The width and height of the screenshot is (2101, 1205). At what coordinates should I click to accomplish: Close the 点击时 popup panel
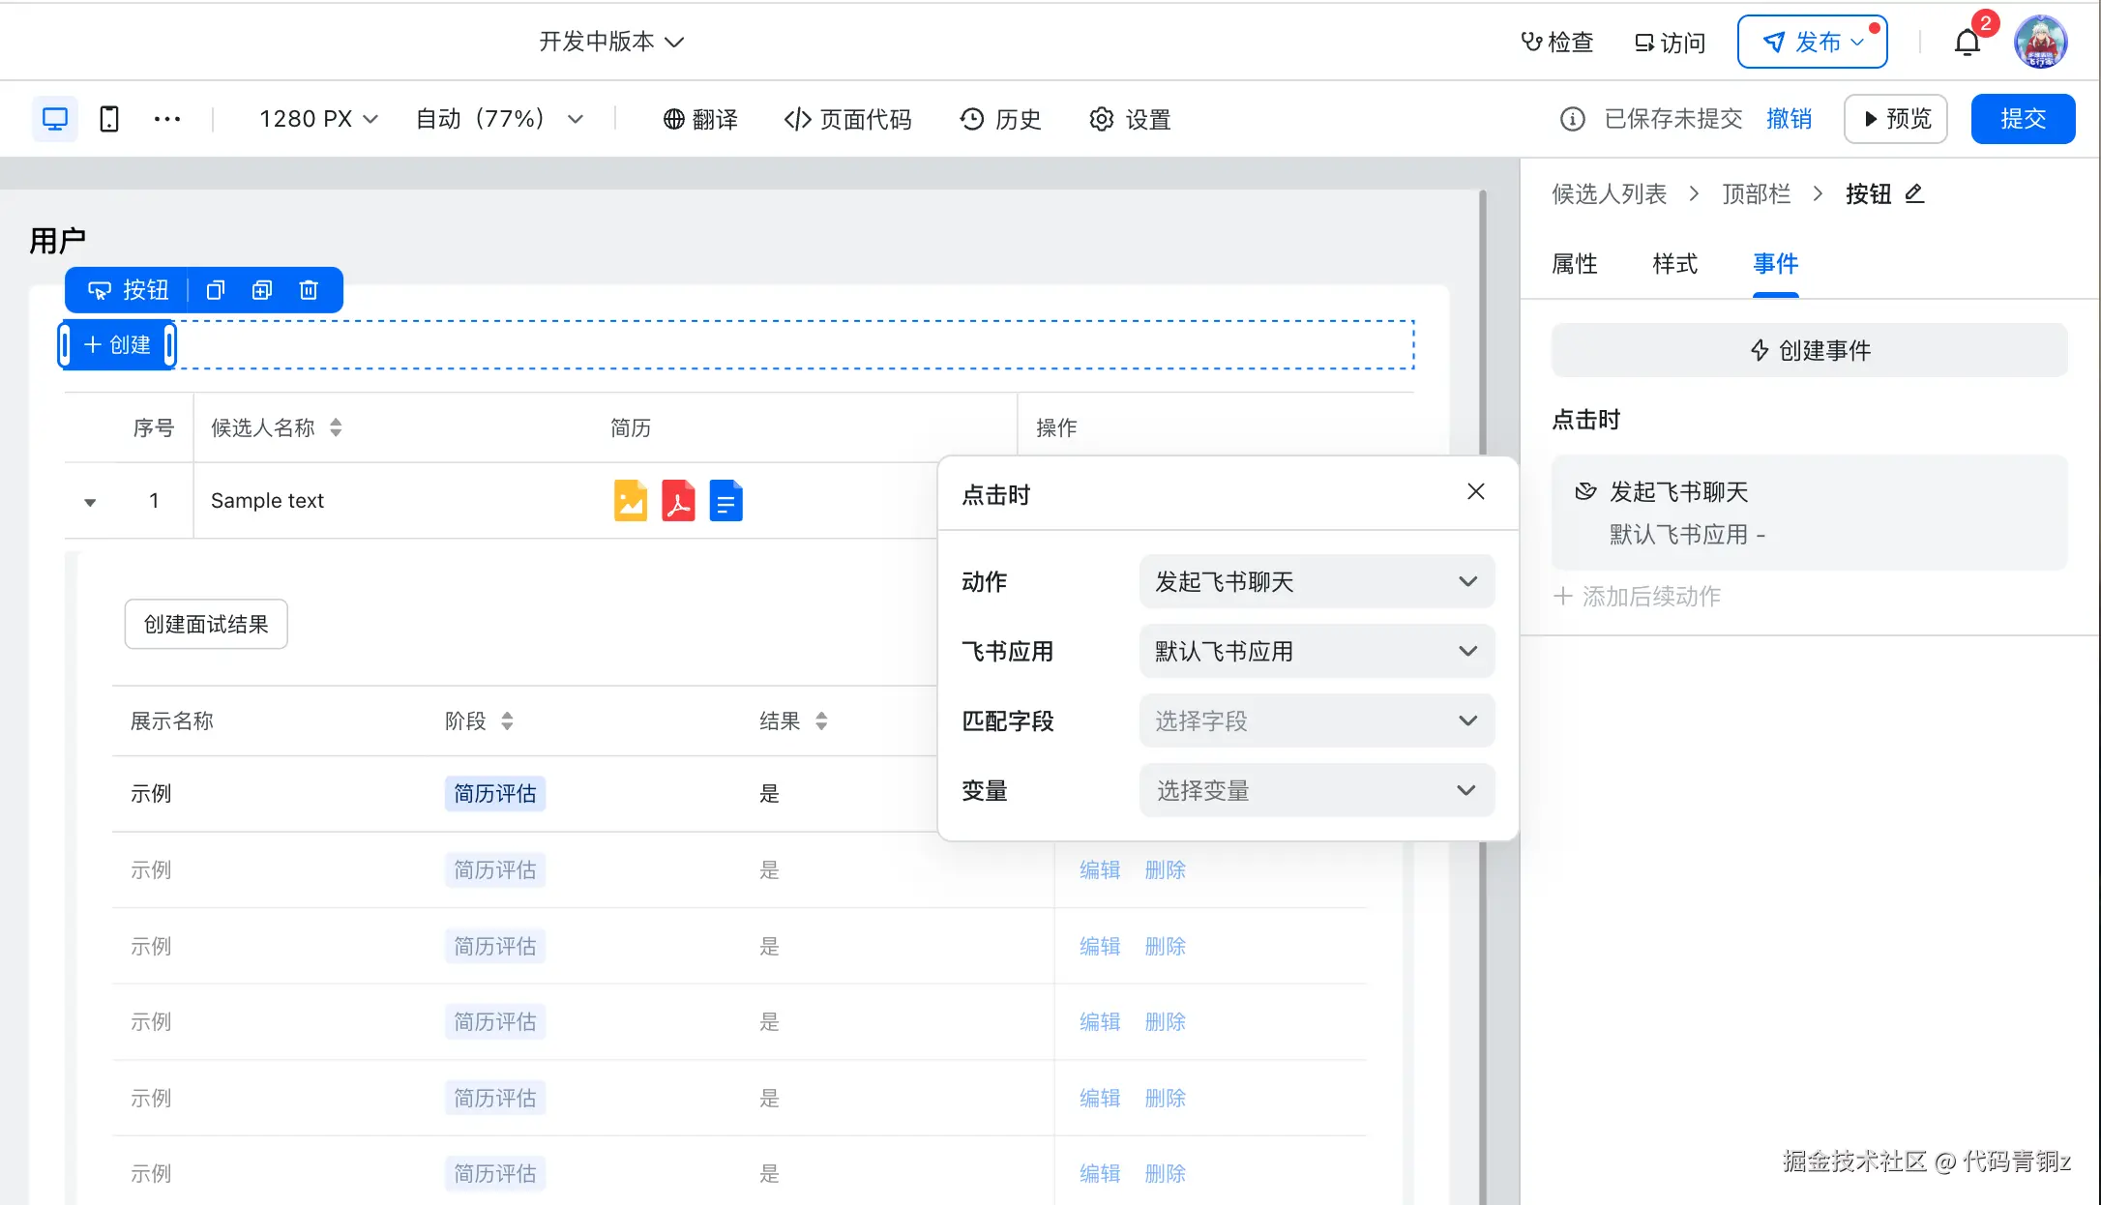coord(1475,491)
